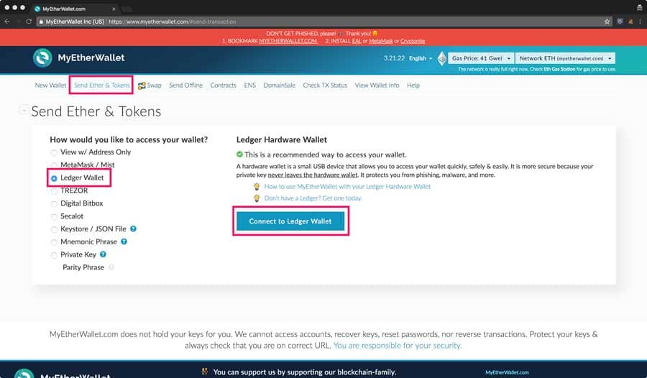Viewport: 647px width, 378px height.
Task: Open Network ETH dropdown
Action: click(565, 58)
